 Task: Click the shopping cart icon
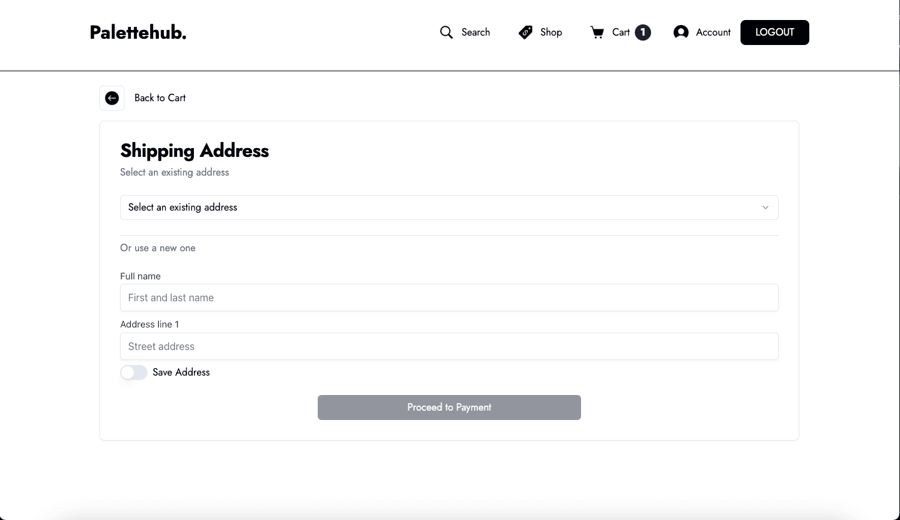click(x=597, y=32)
